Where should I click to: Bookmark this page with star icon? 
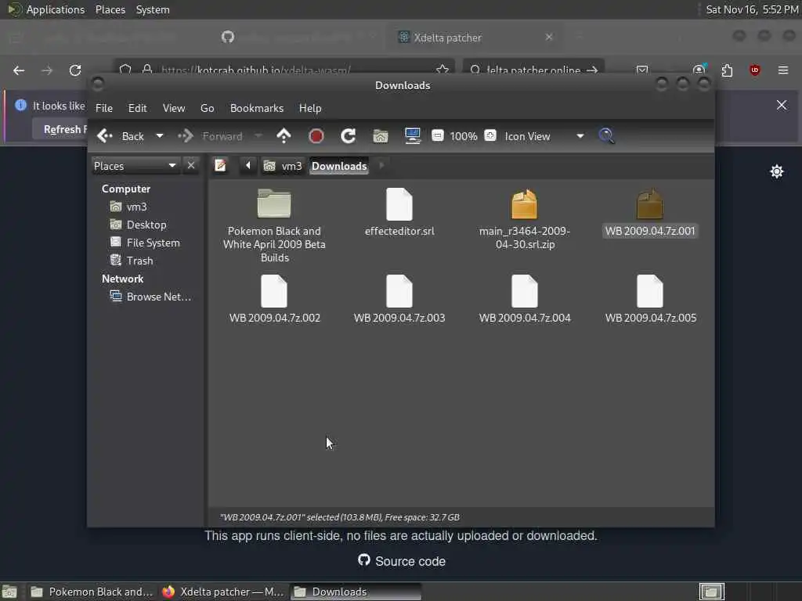coord(443,69)
